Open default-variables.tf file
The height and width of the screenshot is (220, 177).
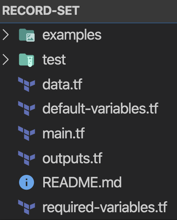101,108
